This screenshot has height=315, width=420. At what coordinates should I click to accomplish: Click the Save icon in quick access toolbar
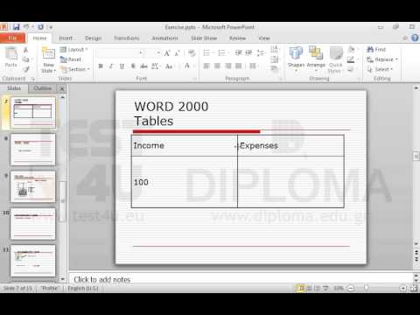tap(17, 27)
